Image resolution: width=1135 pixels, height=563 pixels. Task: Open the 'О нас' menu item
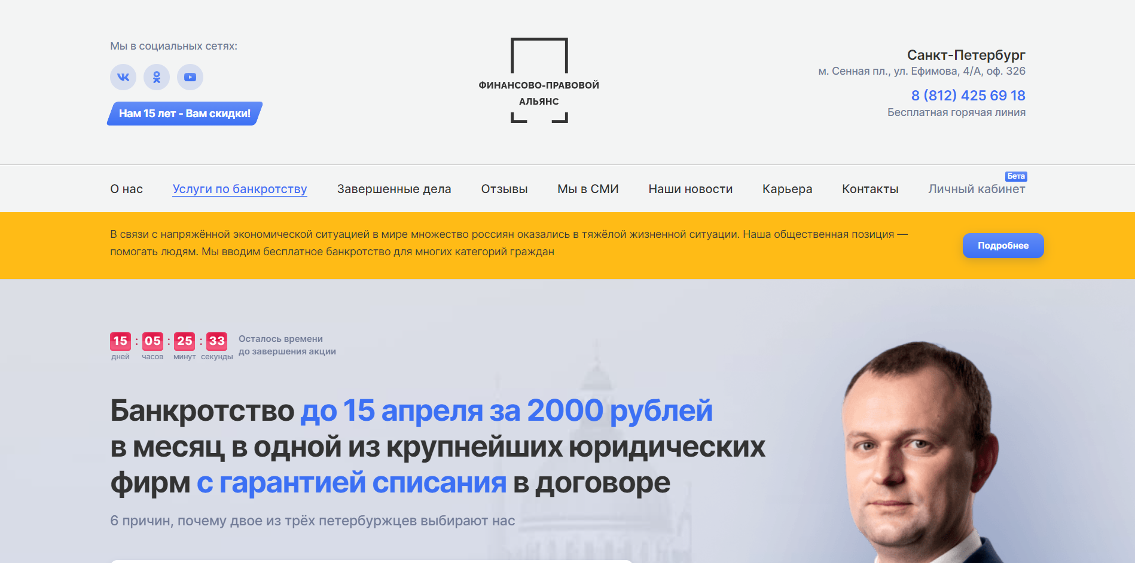(x=126, y=189)
